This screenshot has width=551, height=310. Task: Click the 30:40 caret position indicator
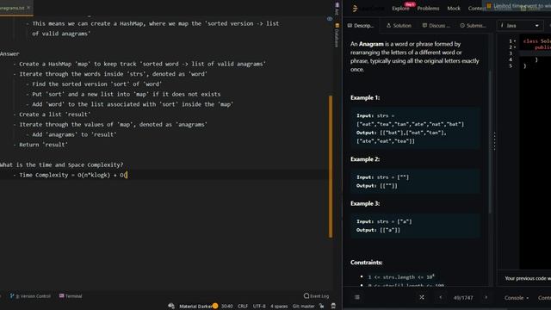pyautogui.click(x=227, y=307)
